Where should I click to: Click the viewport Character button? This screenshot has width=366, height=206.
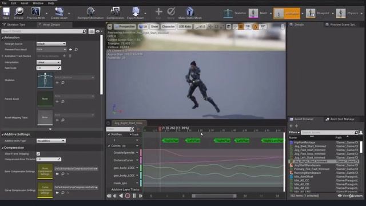coord(168,27)
